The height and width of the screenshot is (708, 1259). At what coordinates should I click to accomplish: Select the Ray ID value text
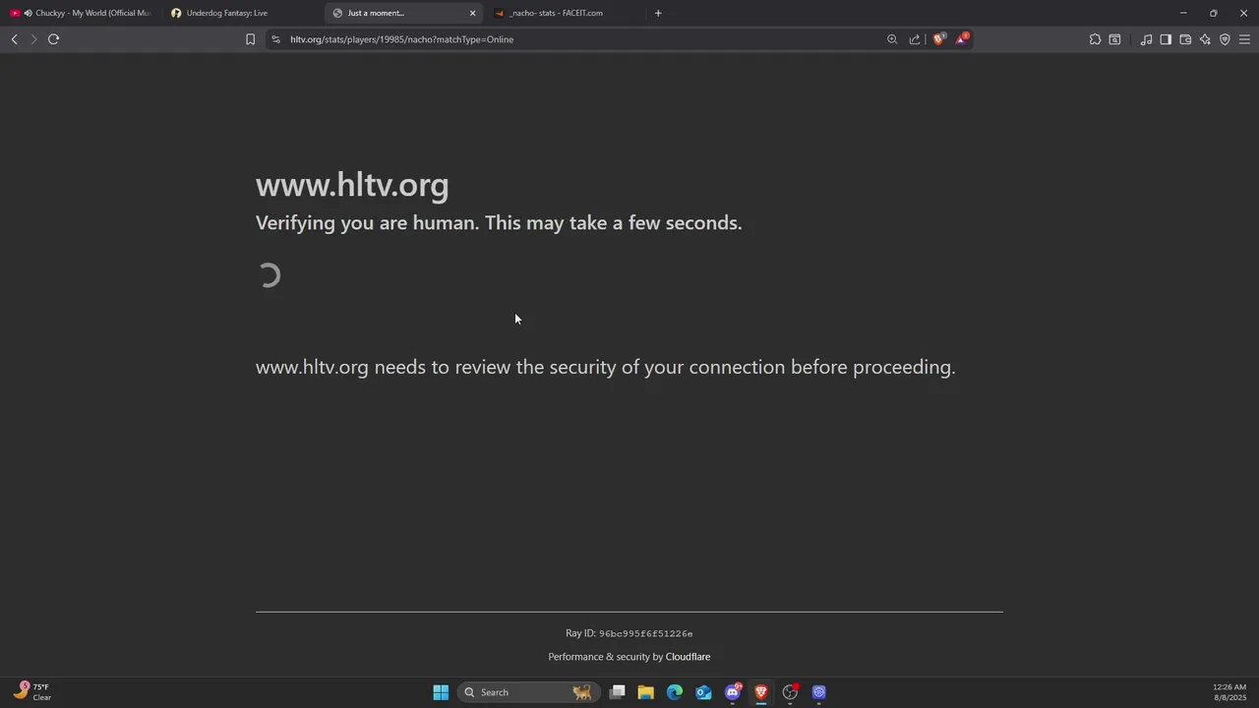pyautogui.click(x=645, y=634)
